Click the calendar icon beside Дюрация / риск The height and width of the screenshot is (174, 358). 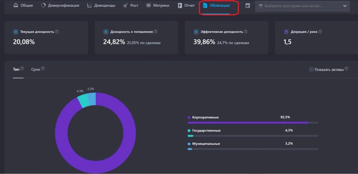click(x=286, y=32)
